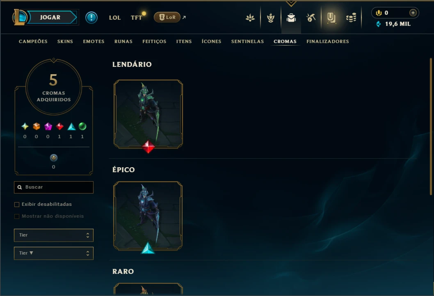Open the Profile laurel icon
Screen dimensions: 434x296
(250, 18)
